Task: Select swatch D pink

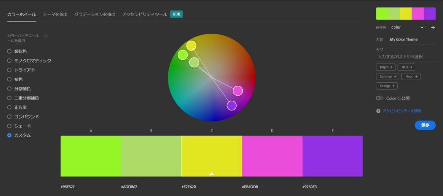Action: click(x=273, y=156)
